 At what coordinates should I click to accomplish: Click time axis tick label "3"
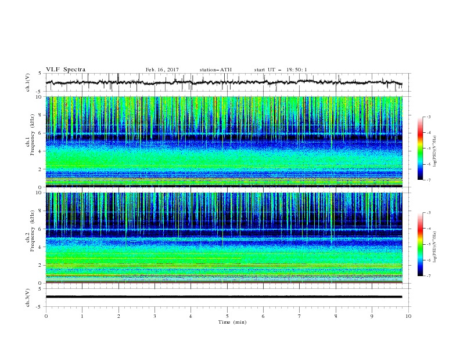click(154, 316)
